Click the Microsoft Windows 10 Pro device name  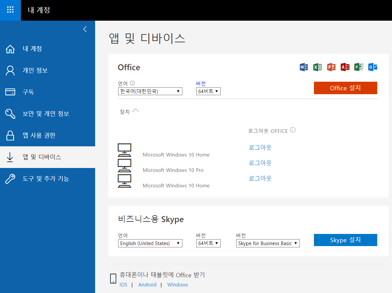point(173,170)
